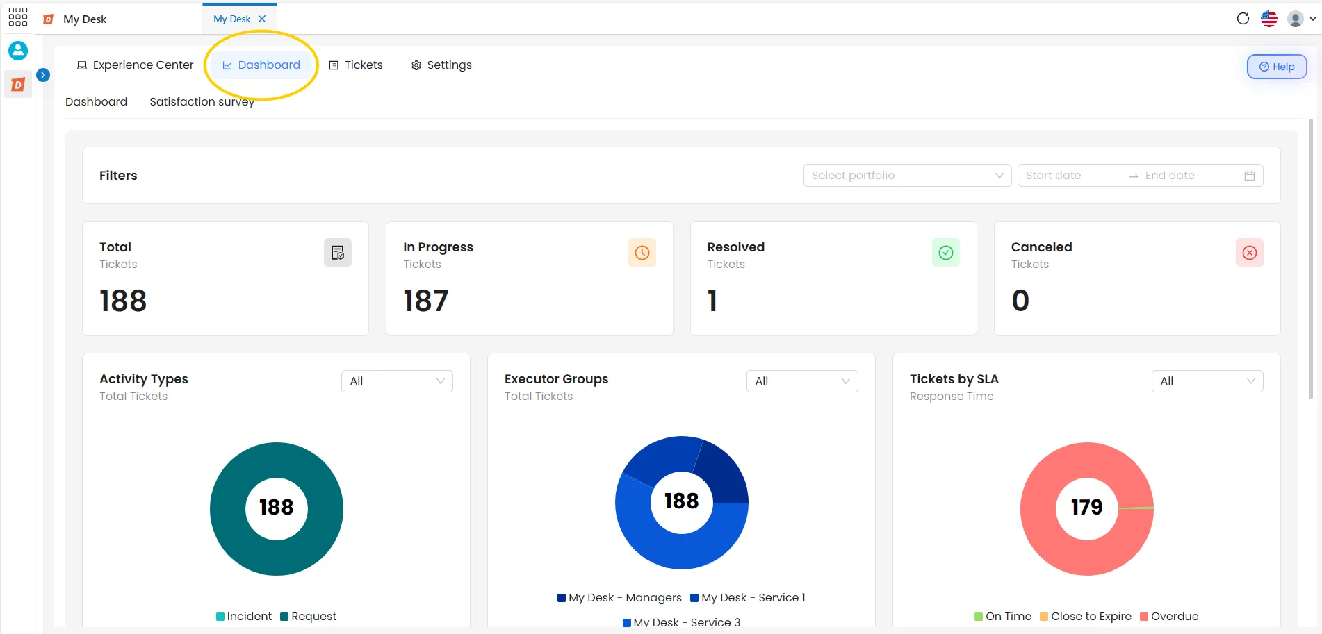The image size is (1322, 634).
Task: Toggle the Request legend item
Action: [x=308, y=616]
